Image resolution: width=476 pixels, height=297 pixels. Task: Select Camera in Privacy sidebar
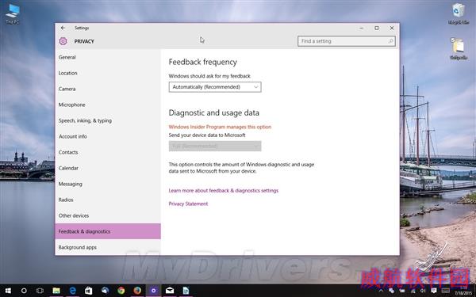108,89
